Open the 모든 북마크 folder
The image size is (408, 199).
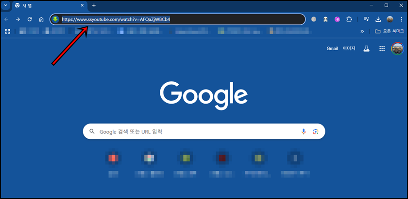click(389, 31)
